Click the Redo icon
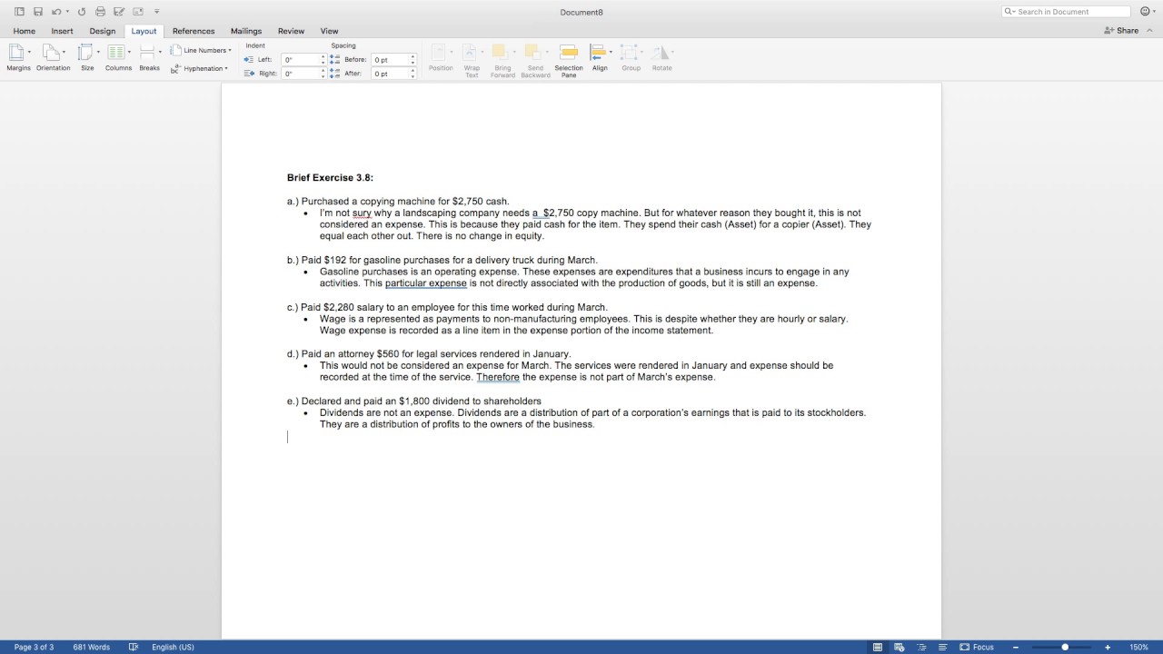Image resolution: width=1163 pixels, height=654 pixels. tap(82, 12)
